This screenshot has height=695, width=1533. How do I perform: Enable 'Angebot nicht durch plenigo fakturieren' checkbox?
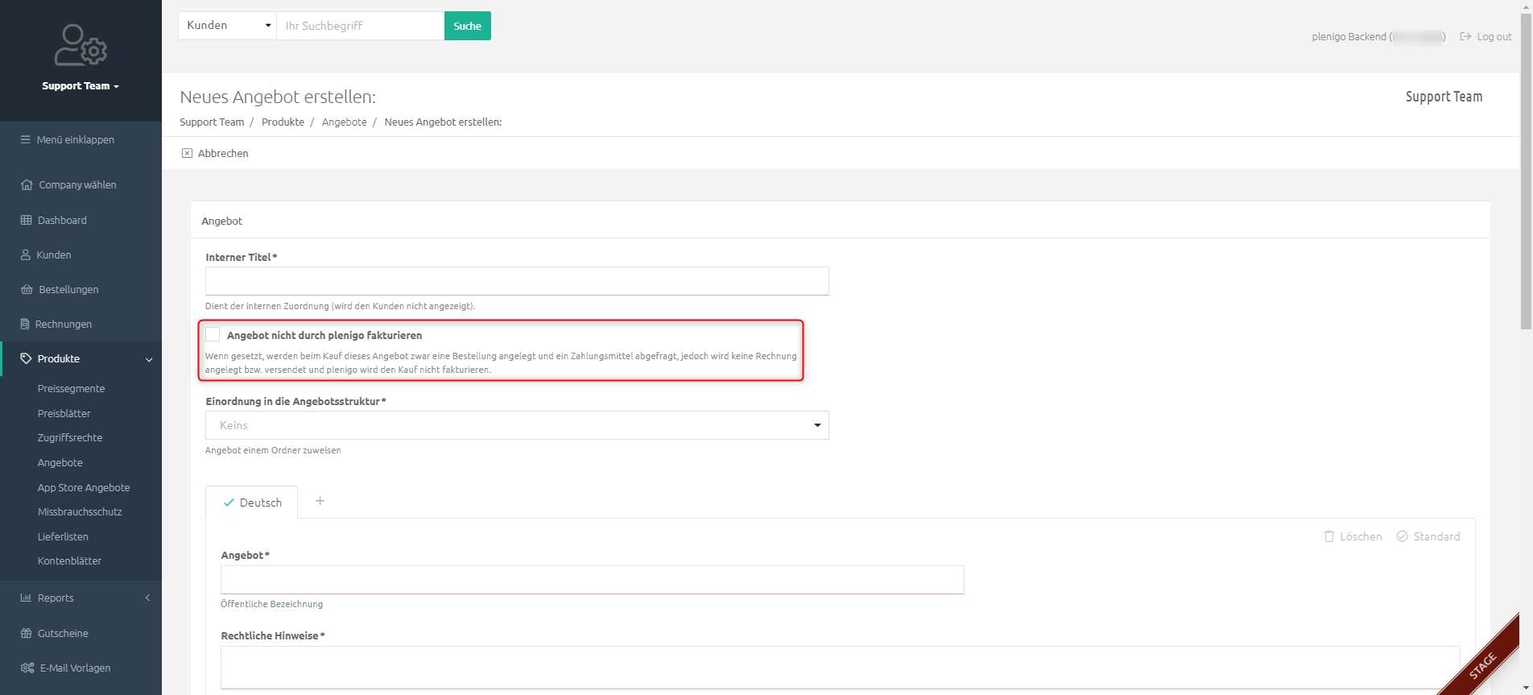[213, 334]
